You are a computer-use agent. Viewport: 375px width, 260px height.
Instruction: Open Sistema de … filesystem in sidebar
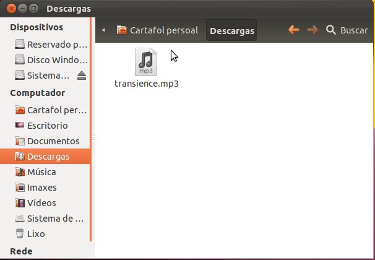pyautogui.click(x=45, y=219)
